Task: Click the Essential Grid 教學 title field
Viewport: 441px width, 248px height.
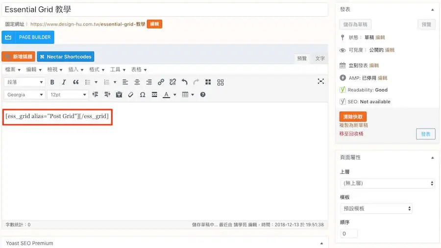Action: click(x=165, y=10)
